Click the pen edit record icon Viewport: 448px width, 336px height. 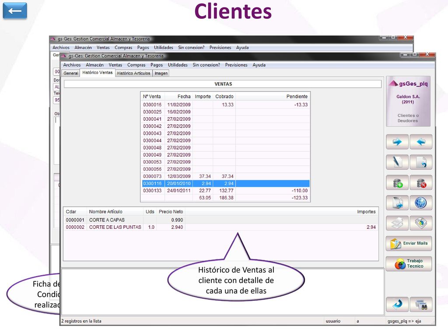point(397,162)
